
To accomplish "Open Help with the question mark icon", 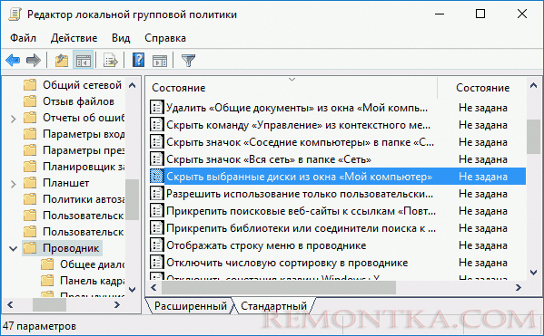I will click(138, 60).
